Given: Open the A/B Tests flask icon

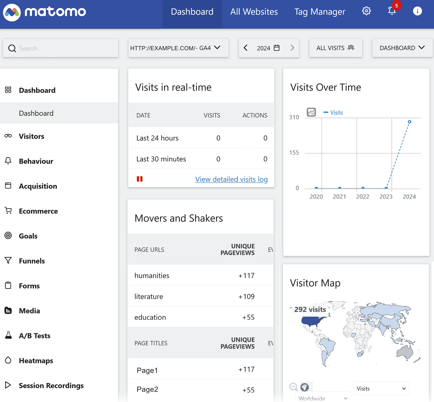Looking at the screenshot, I should point(8,335).
